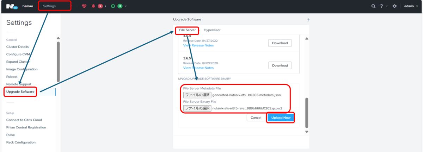Open Rack Configuration setting
This screenshot has height=152, width=423.
pos(21,142)
